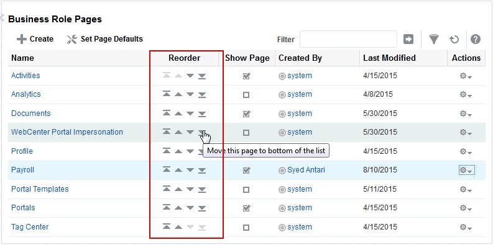
Task: Expand Actions menu for Tag Center
Action: pyautogui.click(x=466, y=227)
